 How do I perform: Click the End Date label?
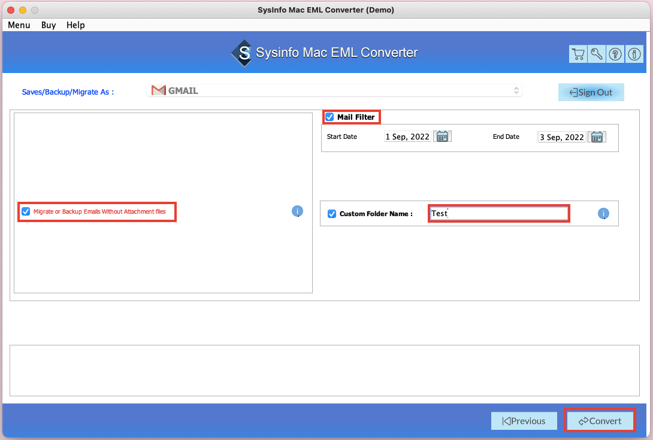pos(506,136)
